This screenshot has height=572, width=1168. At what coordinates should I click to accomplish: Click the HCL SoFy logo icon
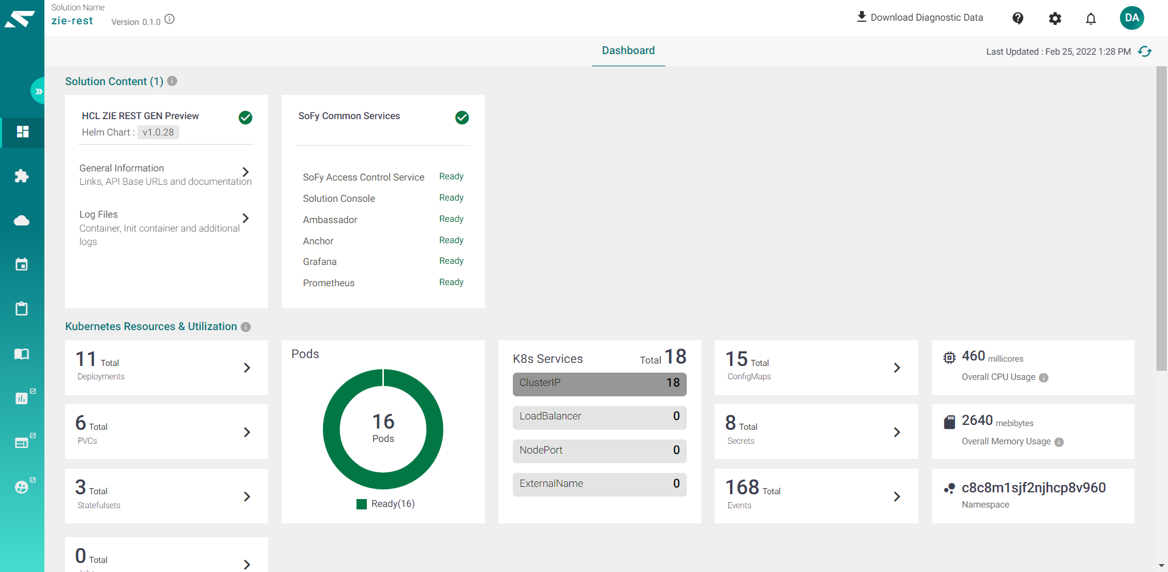tap(19, 19)
